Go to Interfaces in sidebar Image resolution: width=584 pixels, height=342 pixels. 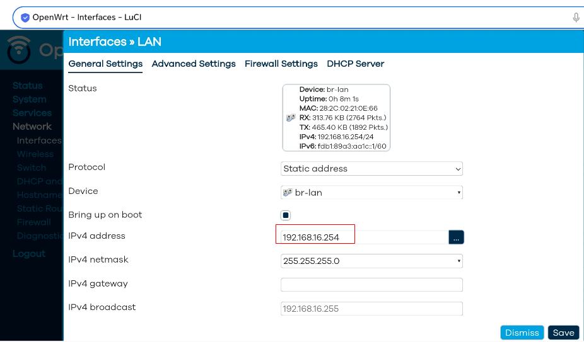click(x=39, y=140)
